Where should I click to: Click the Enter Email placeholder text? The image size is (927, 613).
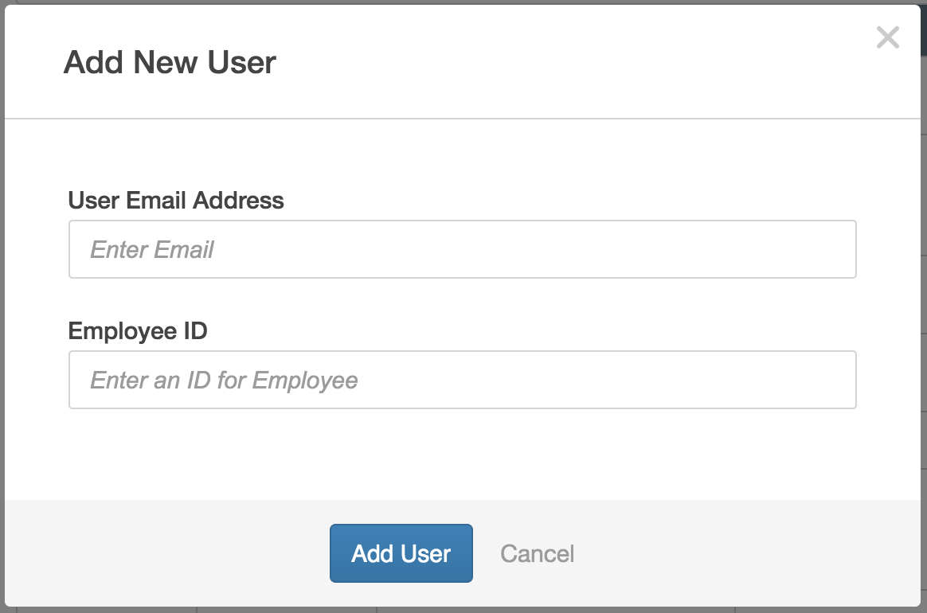pos(152,250)
